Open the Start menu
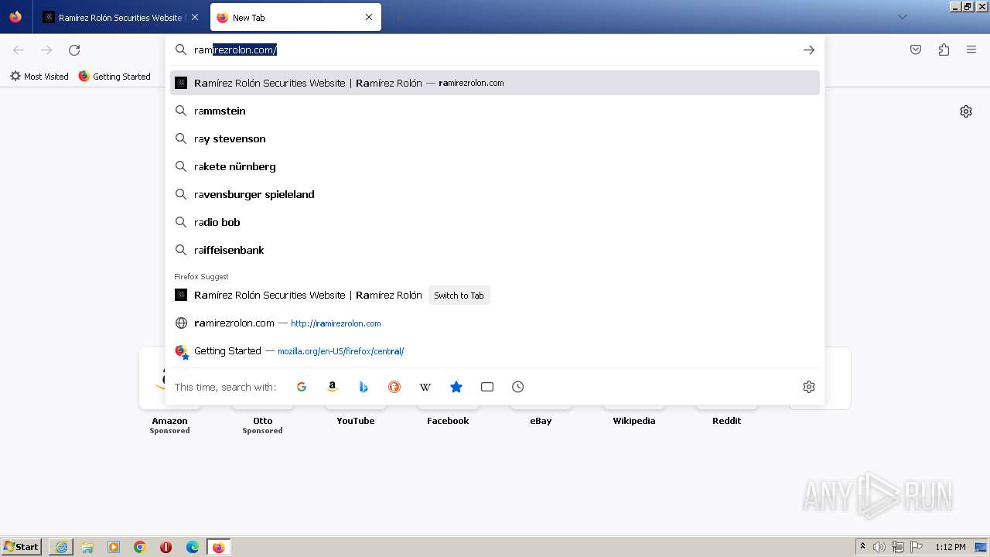Viewport: 990px width, 557px height. point(22,547)
